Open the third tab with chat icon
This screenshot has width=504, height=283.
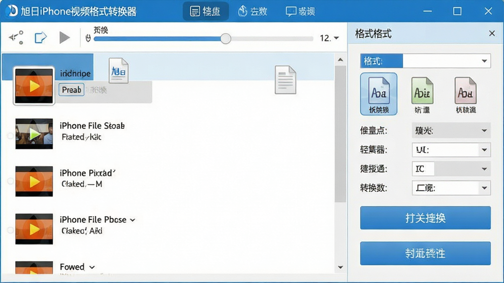point(301,11)
